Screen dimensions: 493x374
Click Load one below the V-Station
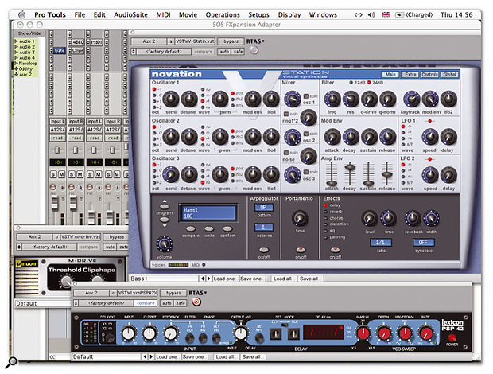pos(224,279)
